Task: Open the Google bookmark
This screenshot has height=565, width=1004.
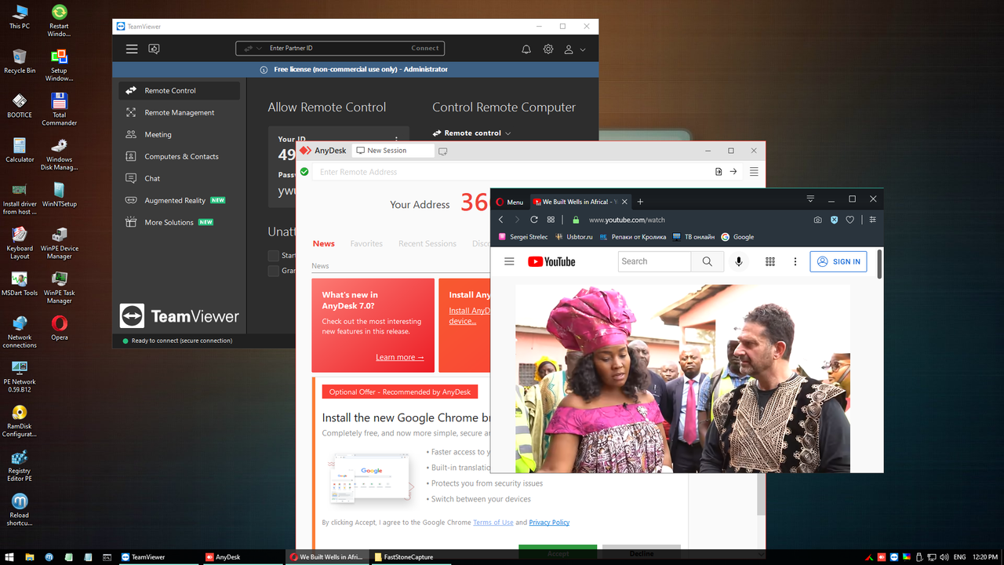Action: pyautogui.click(x=737, y=237)
